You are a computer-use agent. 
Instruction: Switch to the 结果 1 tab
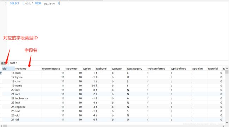point(14,63)
